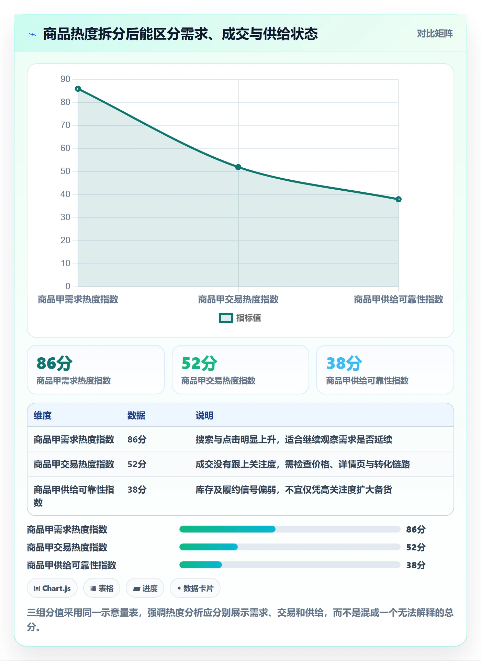Toggle the 指标值 legend swatch

pyautogui.click(x=226, y=318)
